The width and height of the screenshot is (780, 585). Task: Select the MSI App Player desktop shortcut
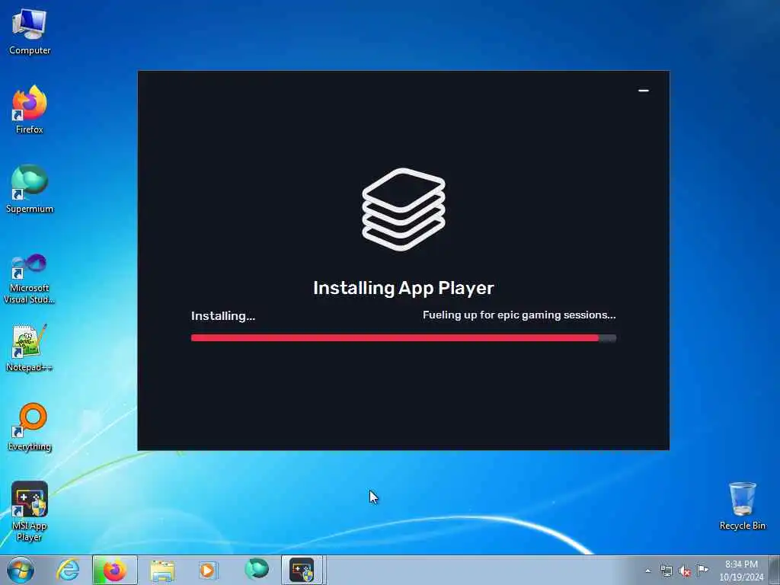(x=30, y=511)
